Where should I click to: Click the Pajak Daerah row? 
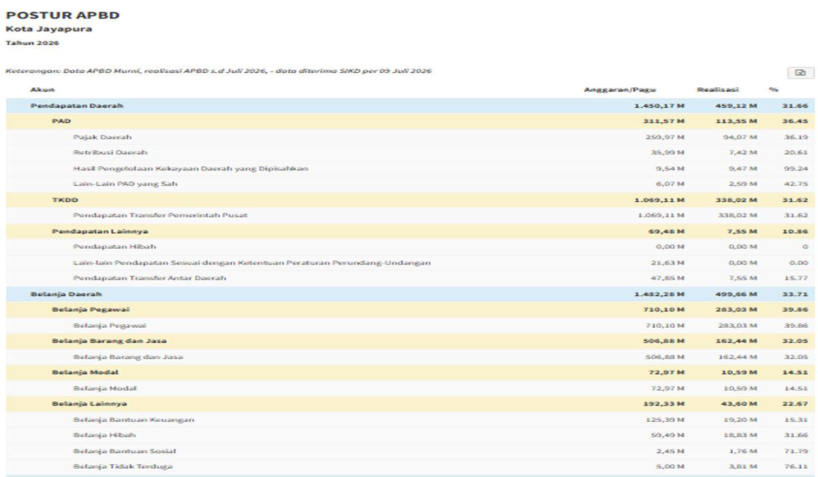410,137
